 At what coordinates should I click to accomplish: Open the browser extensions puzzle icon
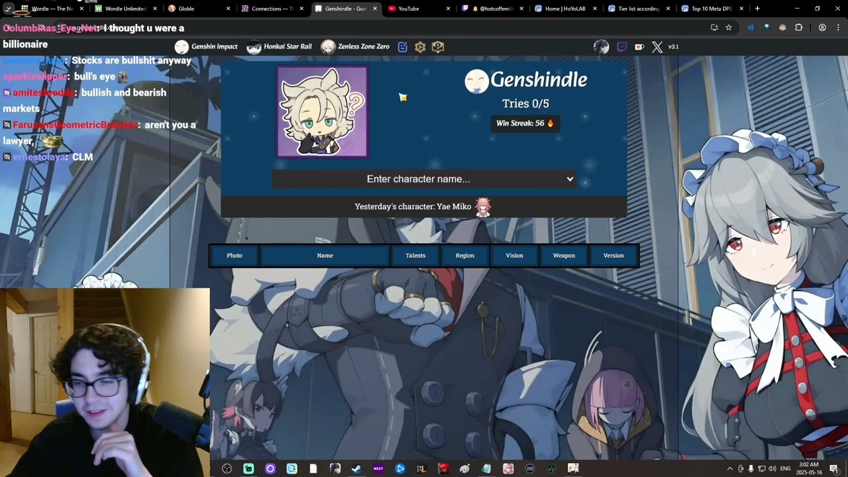click(798, 28)
